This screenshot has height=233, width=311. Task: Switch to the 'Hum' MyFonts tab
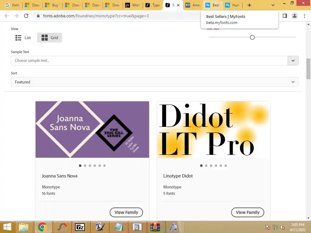point(233,5)
